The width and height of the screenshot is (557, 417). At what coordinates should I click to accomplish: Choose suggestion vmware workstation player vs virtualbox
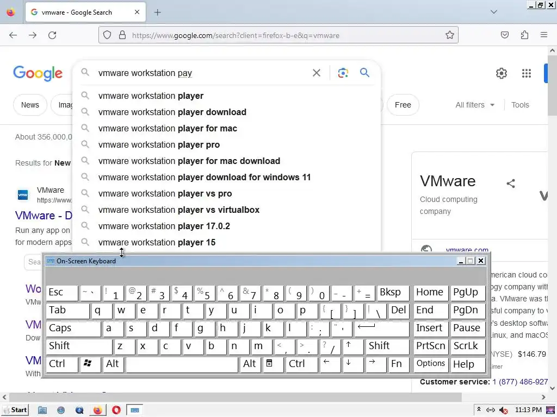227,210
